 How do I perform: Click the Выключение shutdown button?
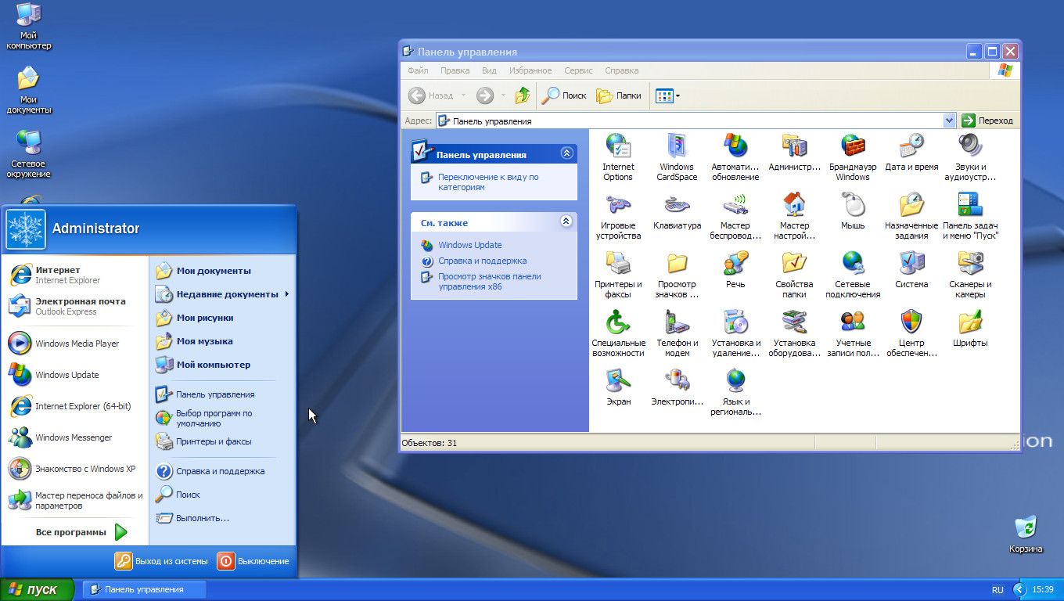(x=253, y=561)
